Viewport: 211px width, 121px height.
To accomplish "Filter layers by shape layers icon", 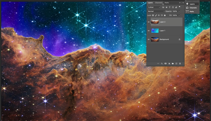I will click(x=173, y=7).
